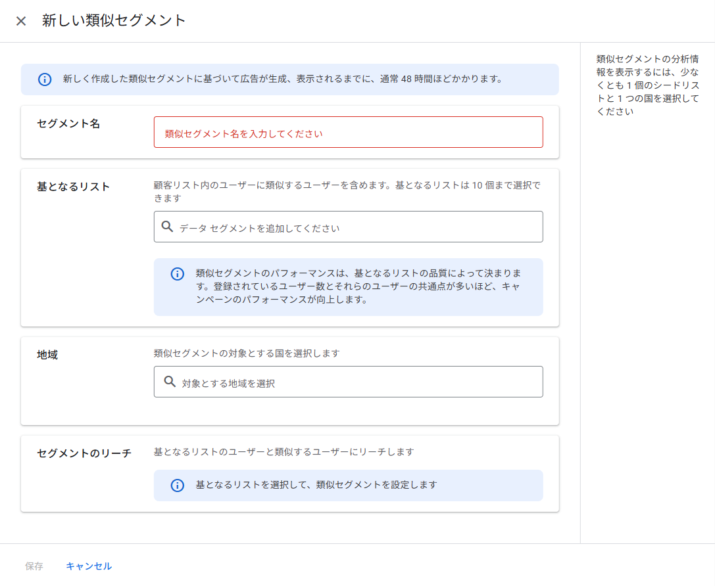Viewport: 715px width, 586px height.
Task: Click the search icon in データ セグメント field
Action: [167, 227]
